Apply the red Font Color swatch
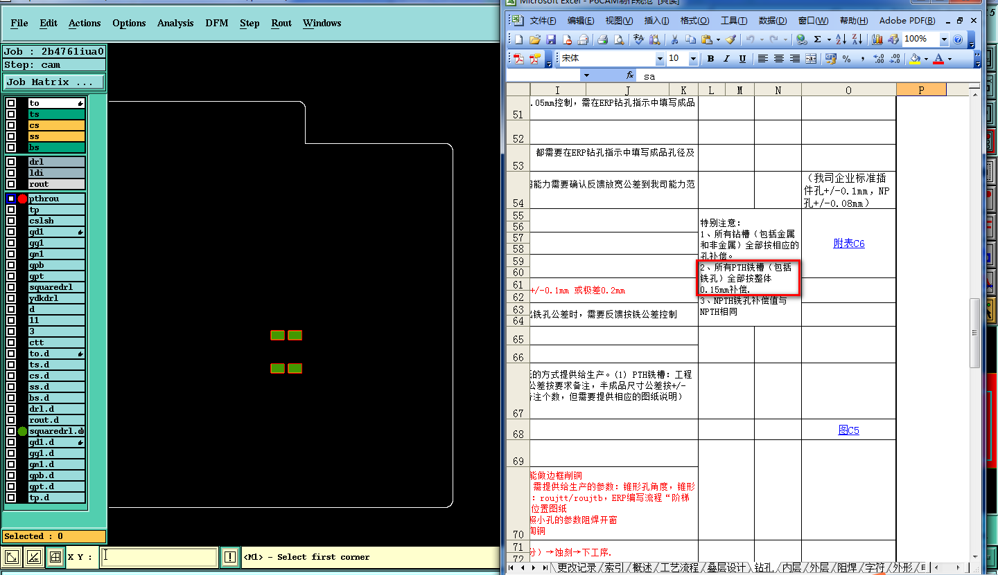Image resolution: width=998 pixels, height=575 pixels. tap(938, 59)
